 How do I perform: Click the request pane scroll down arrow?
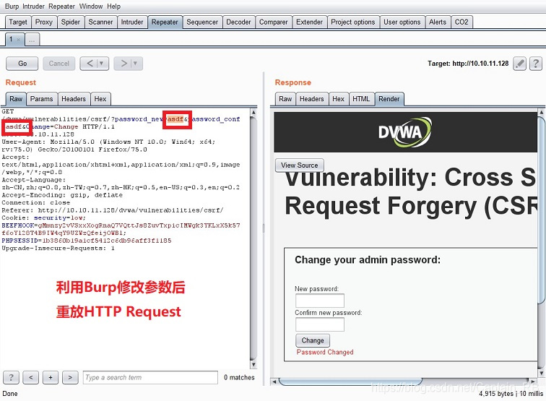(x=253, y=365)
